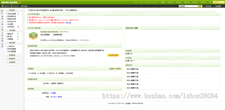Image resolution: width=225 pixels, height=110 pixels.
Task: Click the yellow 搜索 button
Action: 200,6
